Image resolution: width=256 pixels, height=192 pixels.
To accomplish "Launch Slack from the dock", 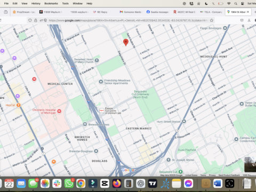I will pos(57,183).
